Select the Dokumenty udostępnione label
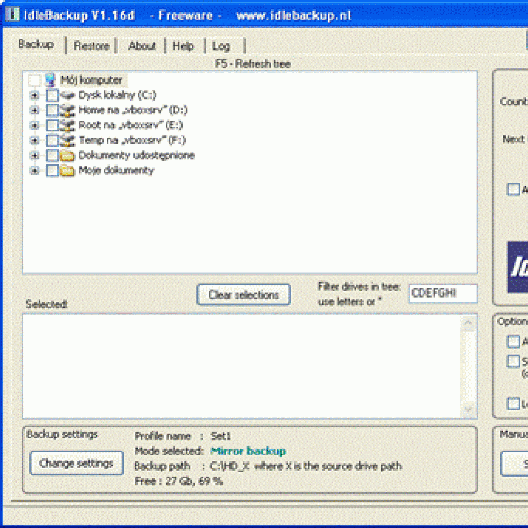The image size is (528, 528). 137,155
